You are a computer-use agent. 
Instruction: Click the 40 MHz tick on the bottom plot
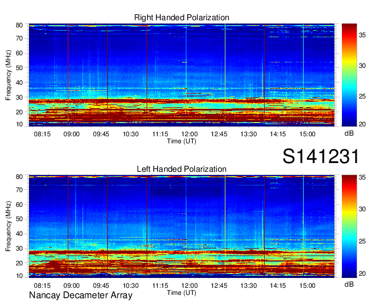click(x=19, y=234)
